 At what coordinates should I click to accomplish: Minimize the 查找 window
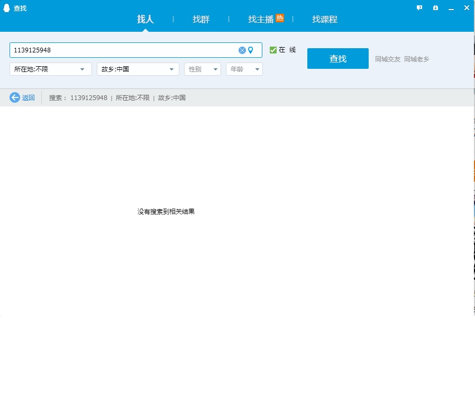coord(451,8)
